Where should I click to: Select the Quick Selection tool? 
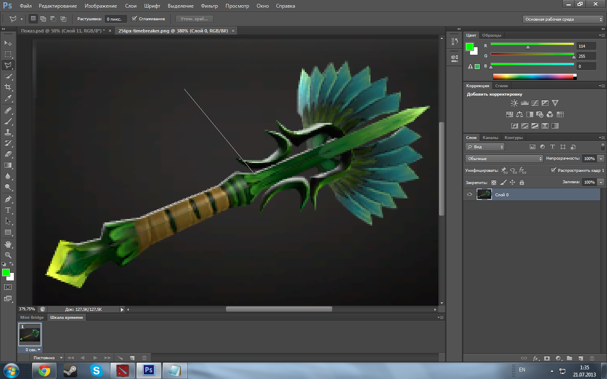click(8, 76)
